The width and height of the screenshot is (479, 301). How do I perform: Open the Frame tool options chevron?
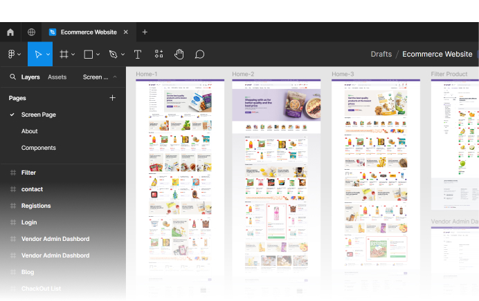pos(73,55)
